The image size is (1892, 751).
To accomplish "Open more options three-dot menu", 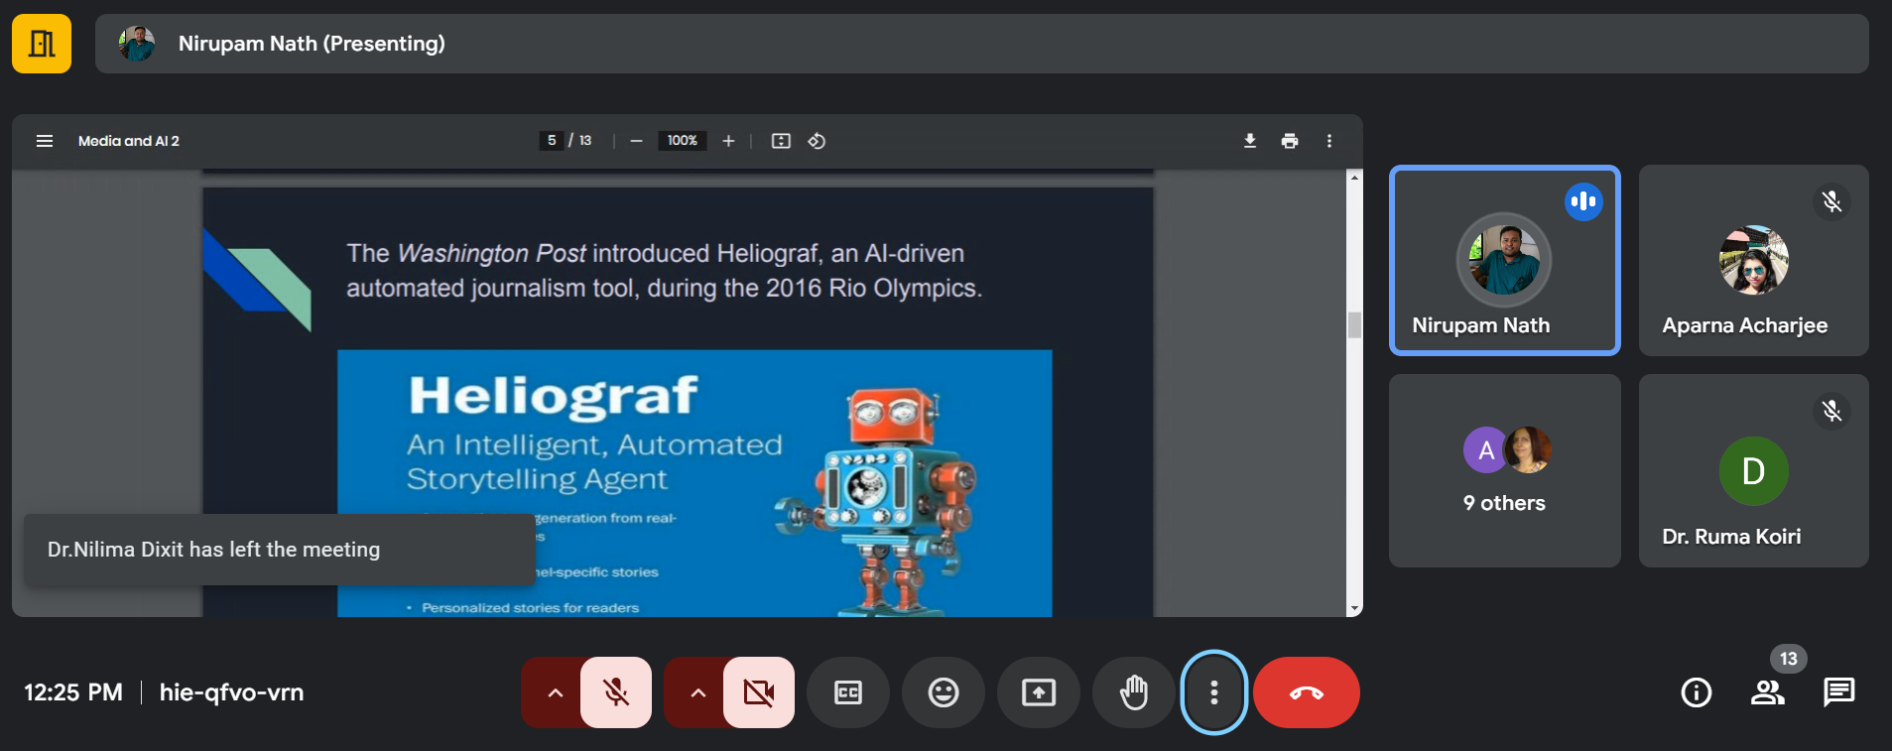I will (1214, 692).
